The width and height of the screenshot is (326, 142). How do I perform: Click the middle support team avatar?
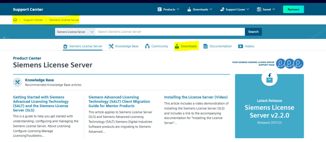(x=289, y=63)
